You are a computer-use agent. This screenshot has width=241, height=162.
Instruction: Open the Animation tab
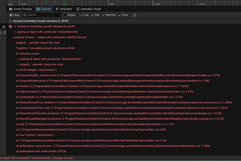64,9
